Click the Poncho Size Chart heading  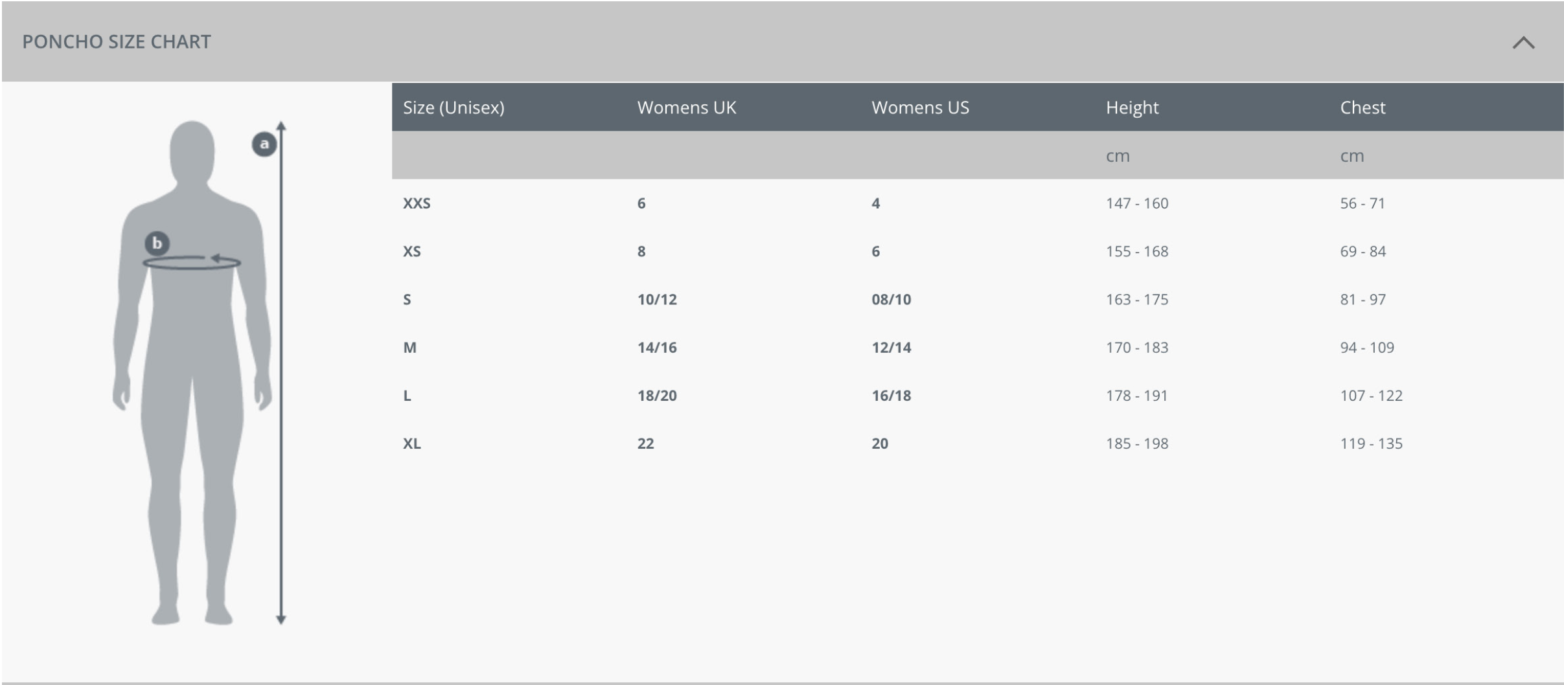point(117,41)
